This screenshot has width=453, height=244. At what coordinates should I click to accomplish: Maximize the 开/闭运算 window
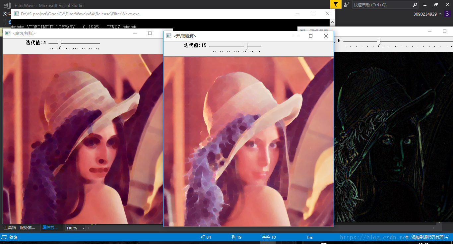[x=311, y=36]
